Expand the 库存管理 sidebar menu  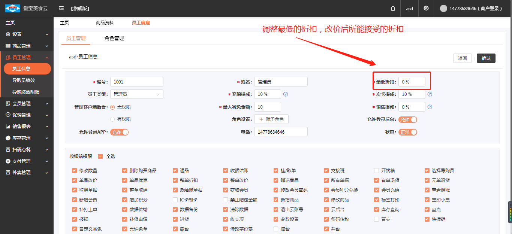[27, 138]
